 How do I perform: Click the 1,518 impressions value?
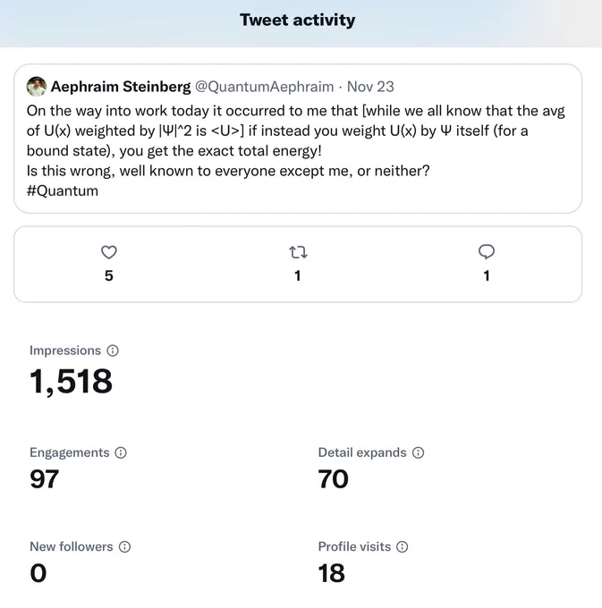point(71,382)
